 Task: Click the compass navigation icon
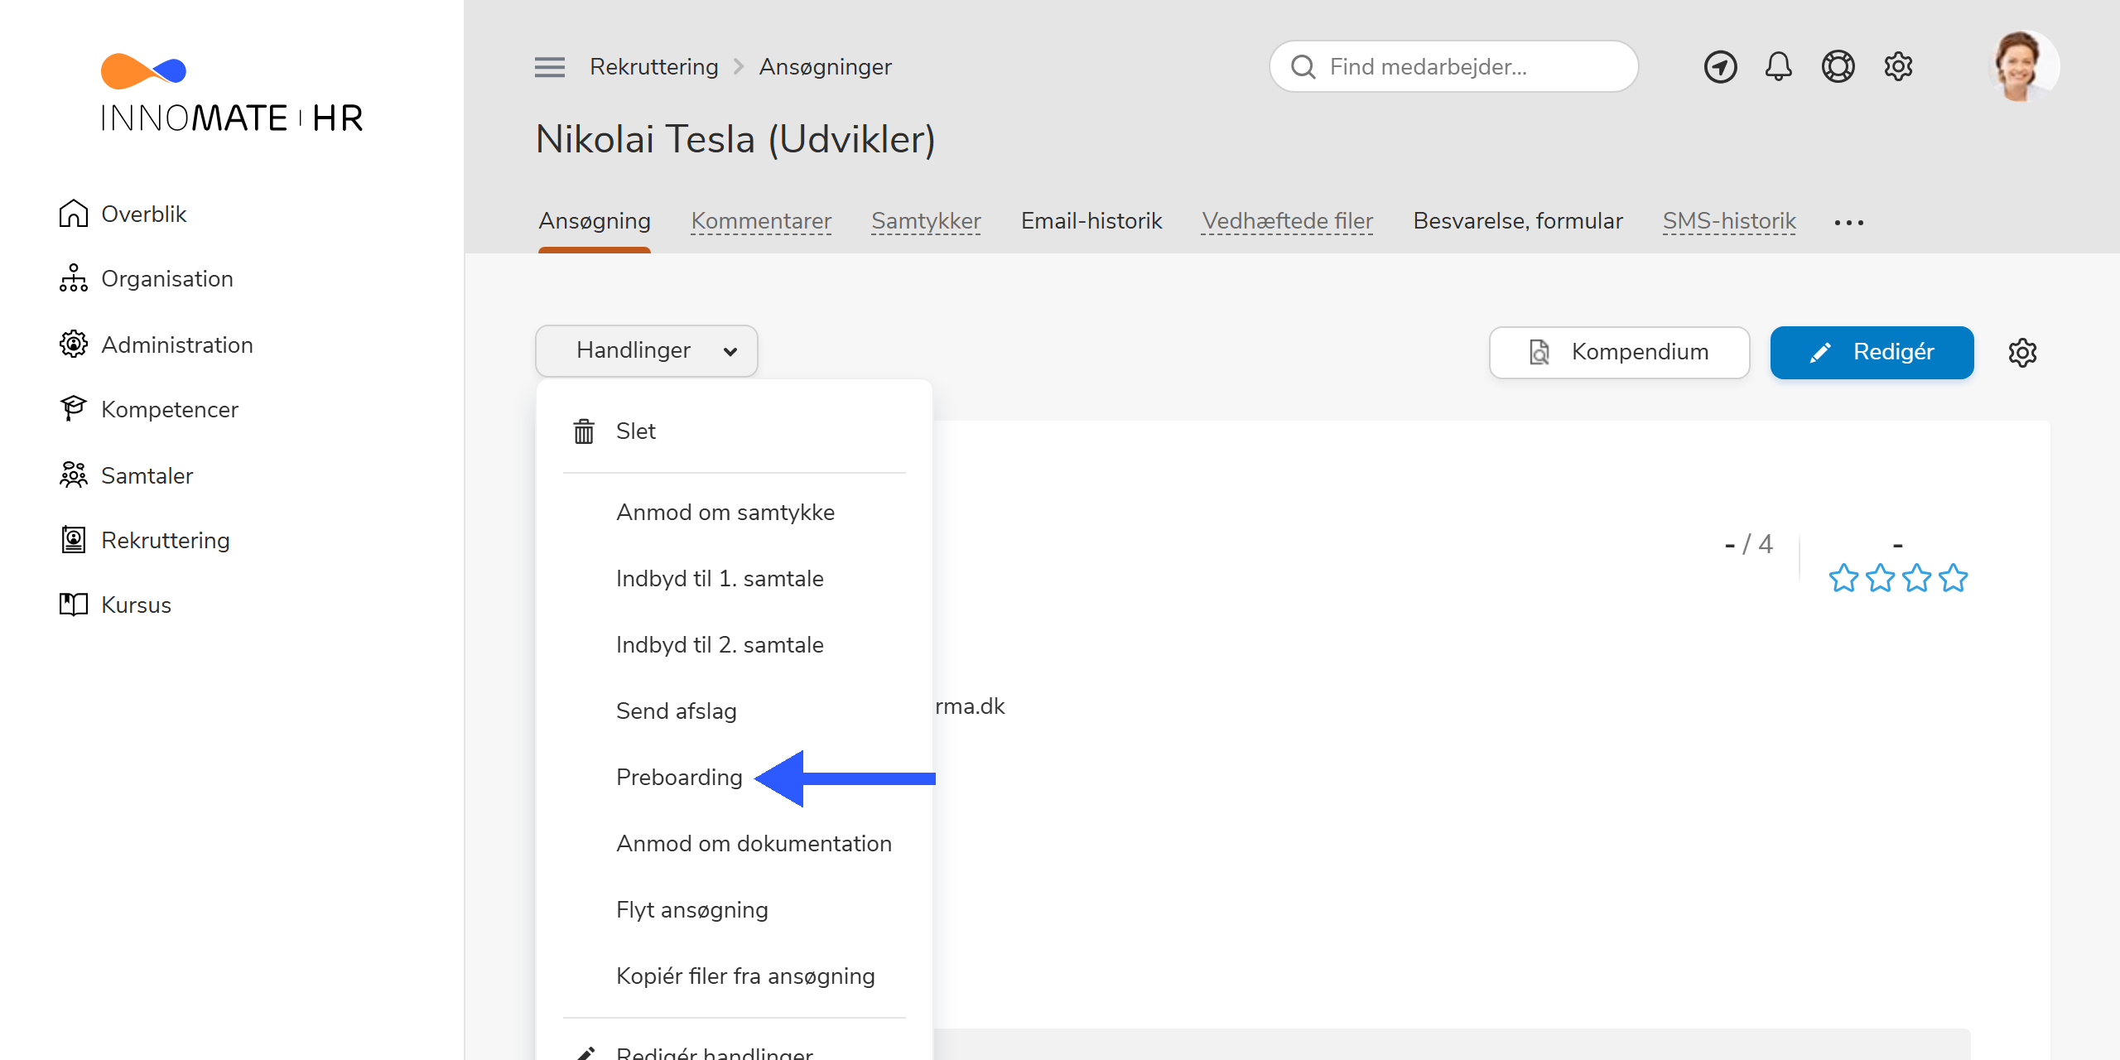coord(1720,66)
